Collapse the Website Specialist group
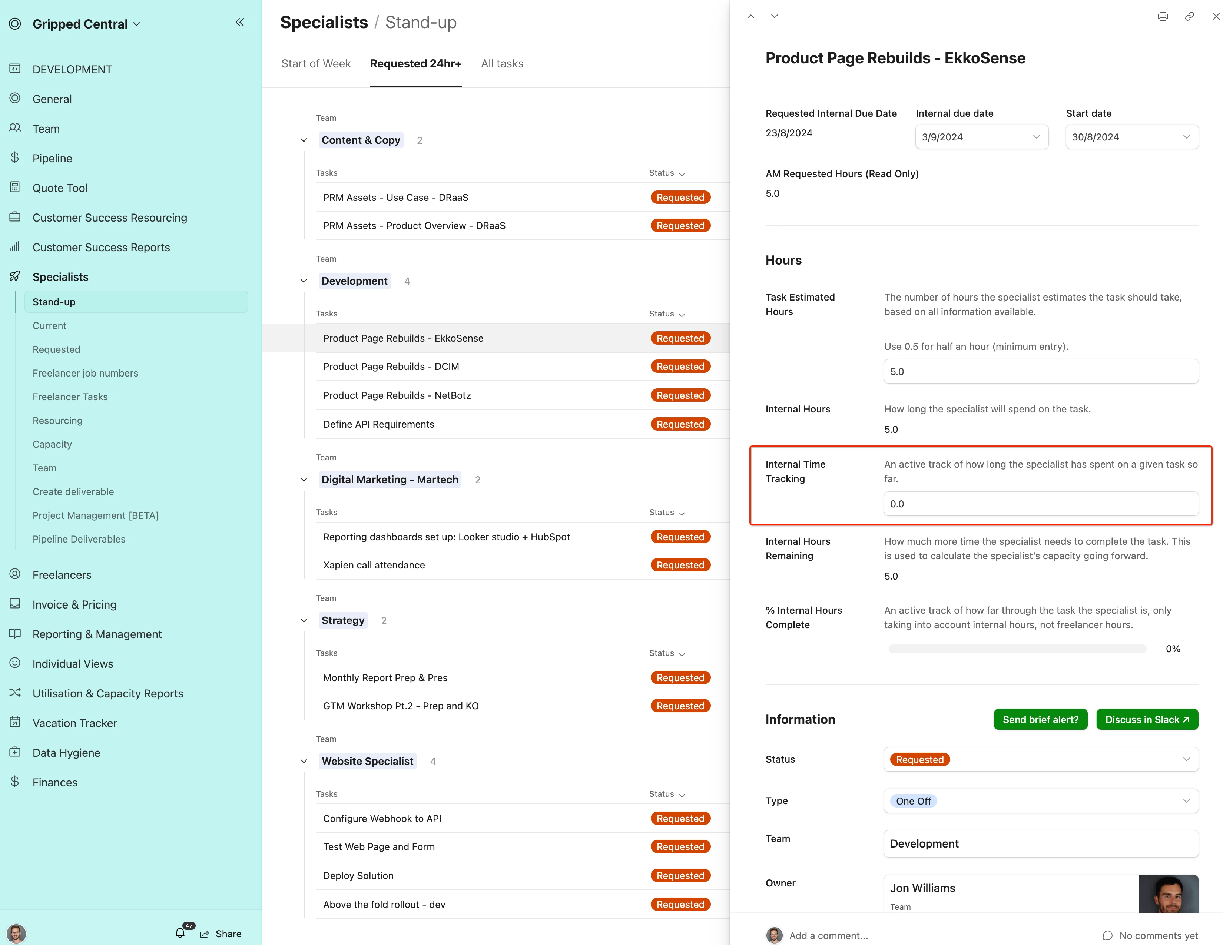This screenshot has height=945, width=1223. click(x=304, y=761)
